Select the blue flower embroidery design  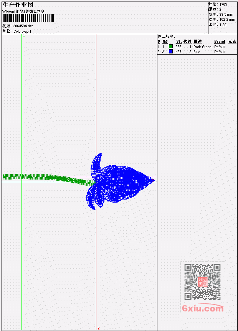[120, 181]
